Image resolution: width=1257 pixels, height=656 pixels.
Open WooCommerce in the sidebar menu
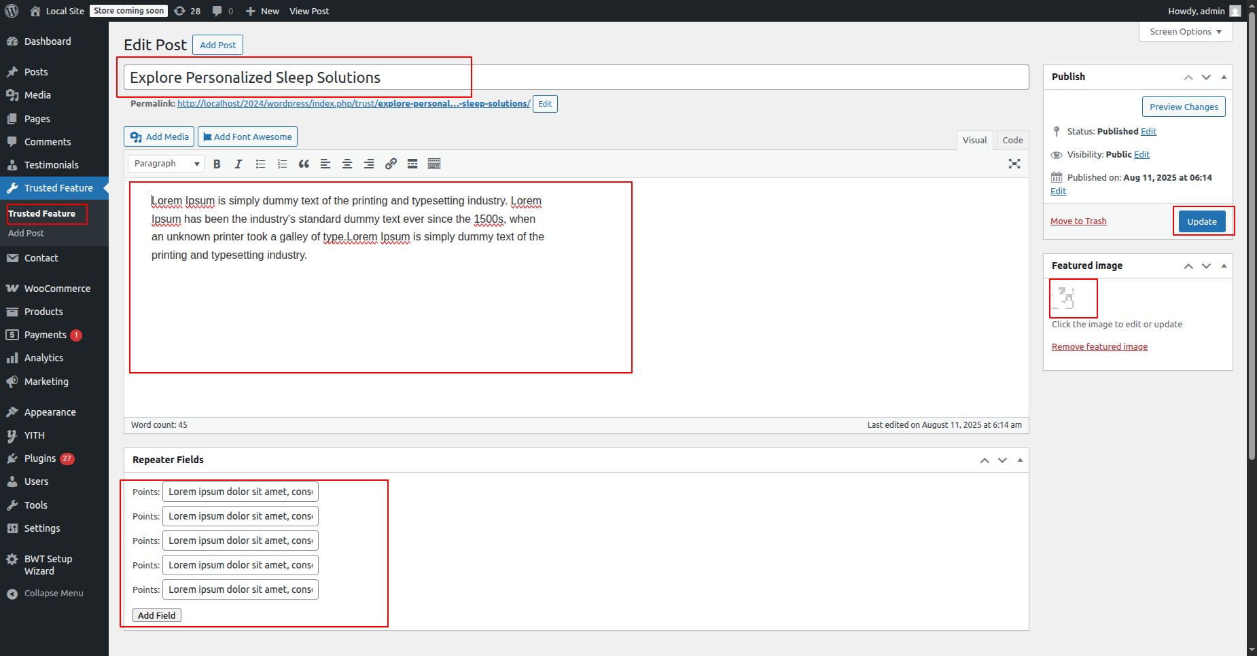click(x=57, y=289)
